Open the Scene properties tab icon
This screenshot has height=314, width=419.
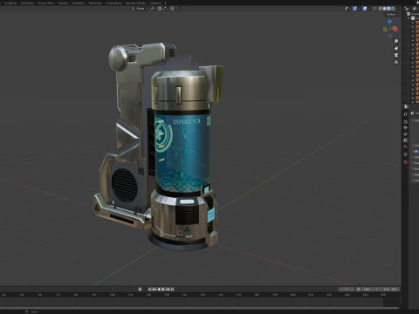406,140
